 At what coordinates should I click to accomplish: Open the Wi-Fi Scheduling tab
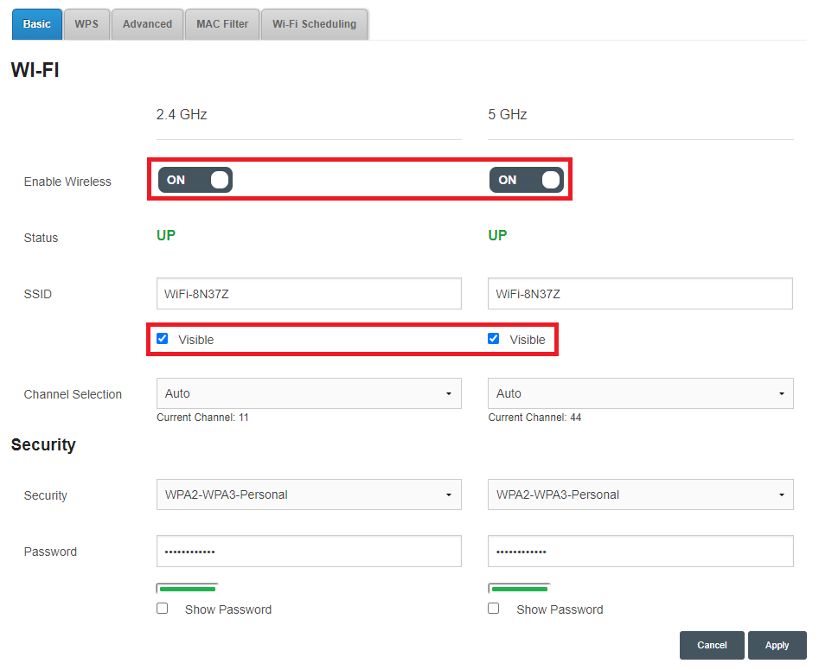314,24
